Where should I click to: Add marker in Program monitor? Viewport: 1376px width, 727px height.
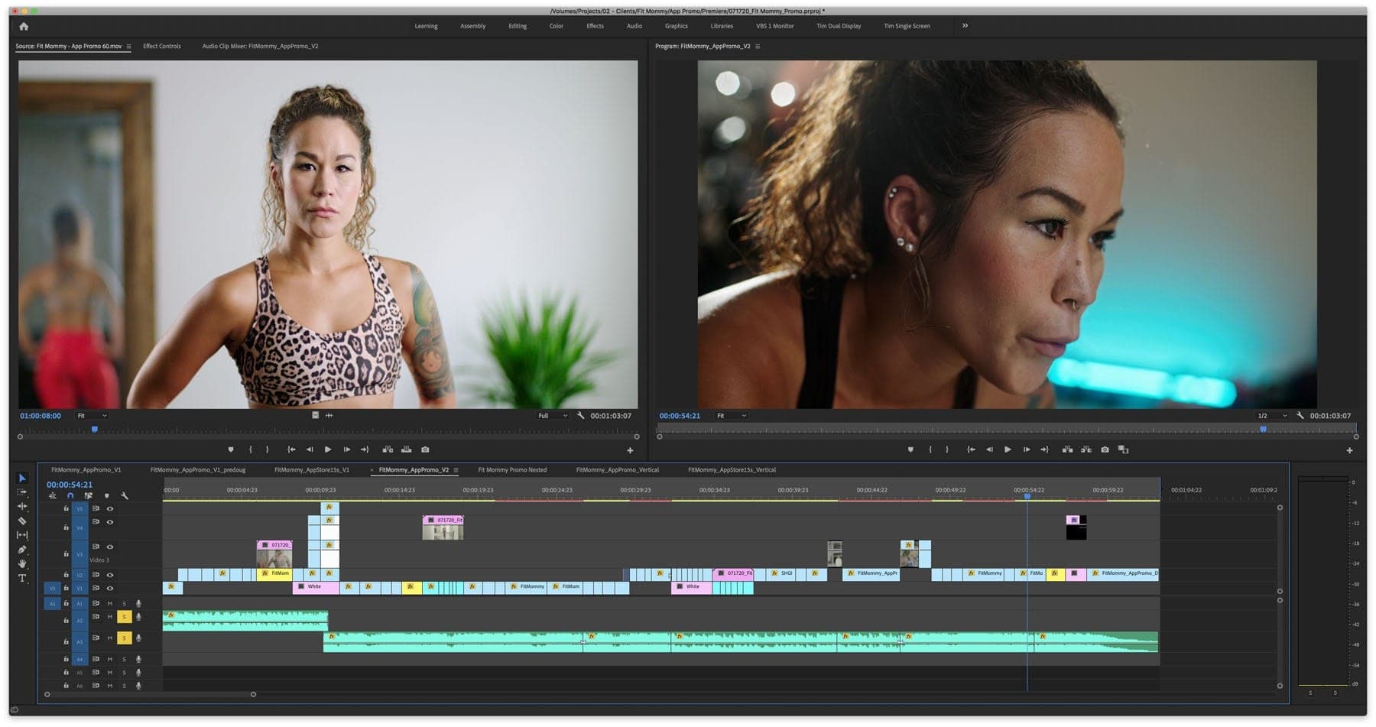910,450
